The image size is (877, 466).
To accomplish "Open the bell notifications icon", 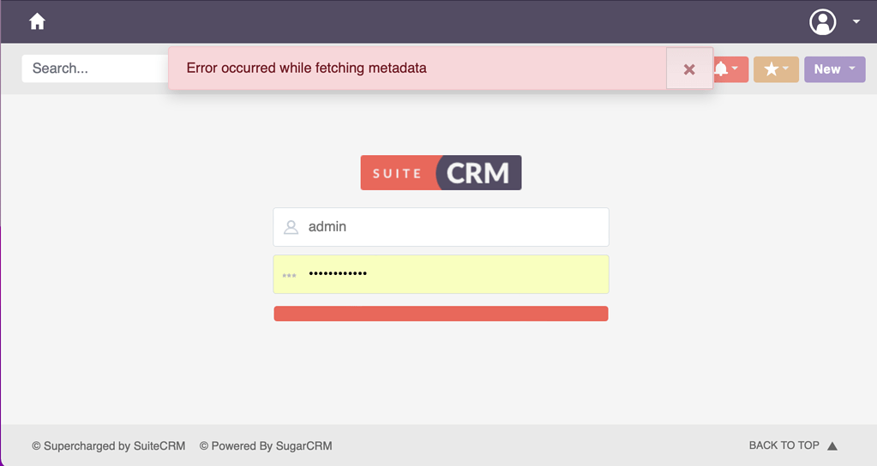I will pyautogui.click(x=721, y=69).
